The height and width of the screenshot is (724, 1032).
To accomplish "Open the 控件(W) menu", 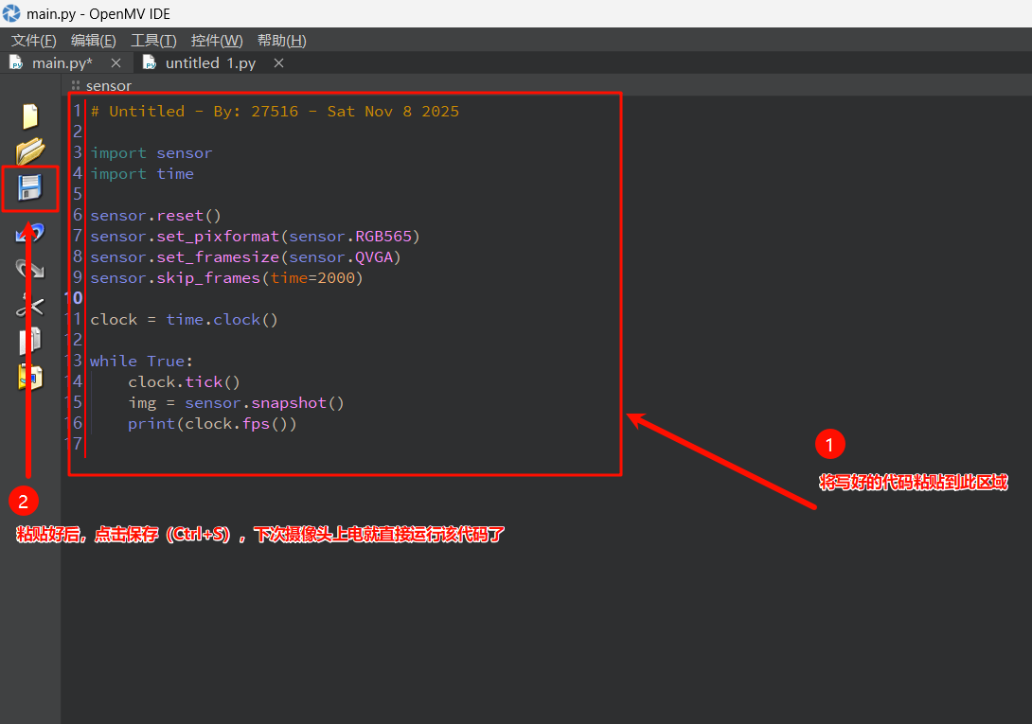I will [217, 41].
